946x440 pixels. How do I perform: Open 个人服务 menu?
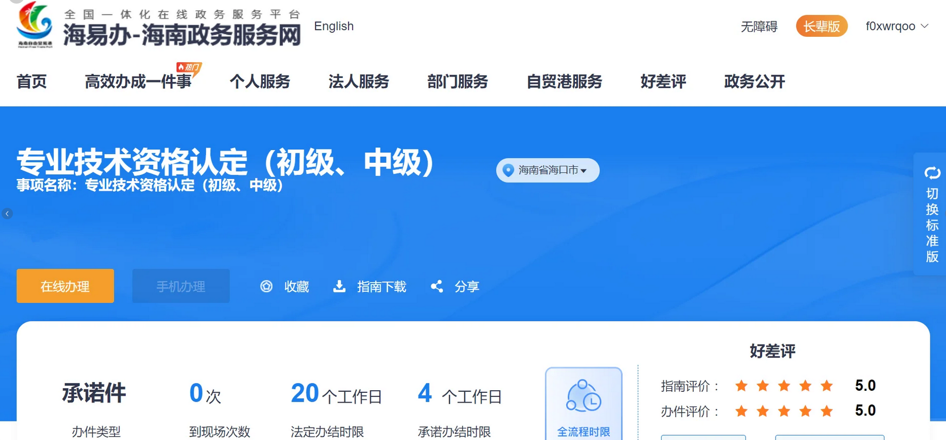point(260,81)
